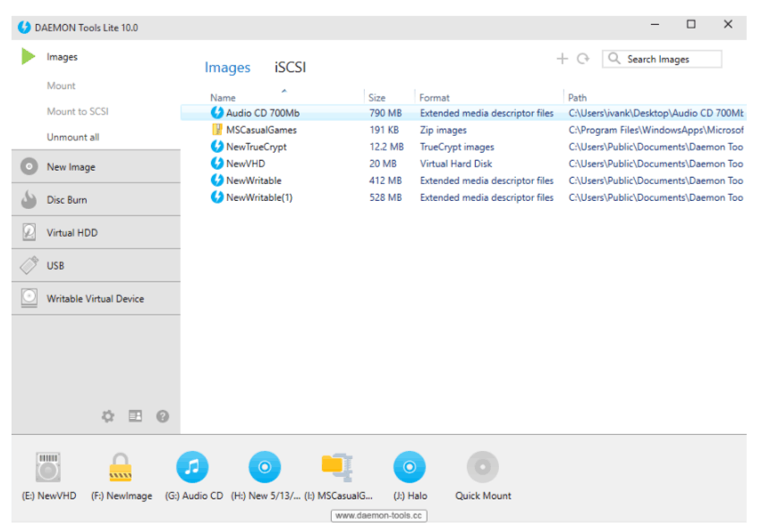The width and height of the screenshot is (762, 527).
Task: Click the Quick Mount disc icon
Action: point(483,467)
